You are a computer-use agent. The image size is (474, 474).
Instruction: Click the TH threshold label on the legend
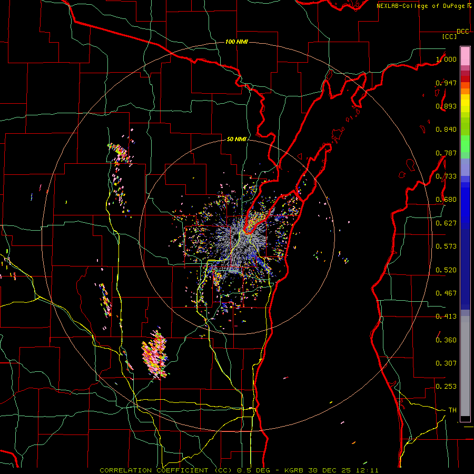coord(452,410)
